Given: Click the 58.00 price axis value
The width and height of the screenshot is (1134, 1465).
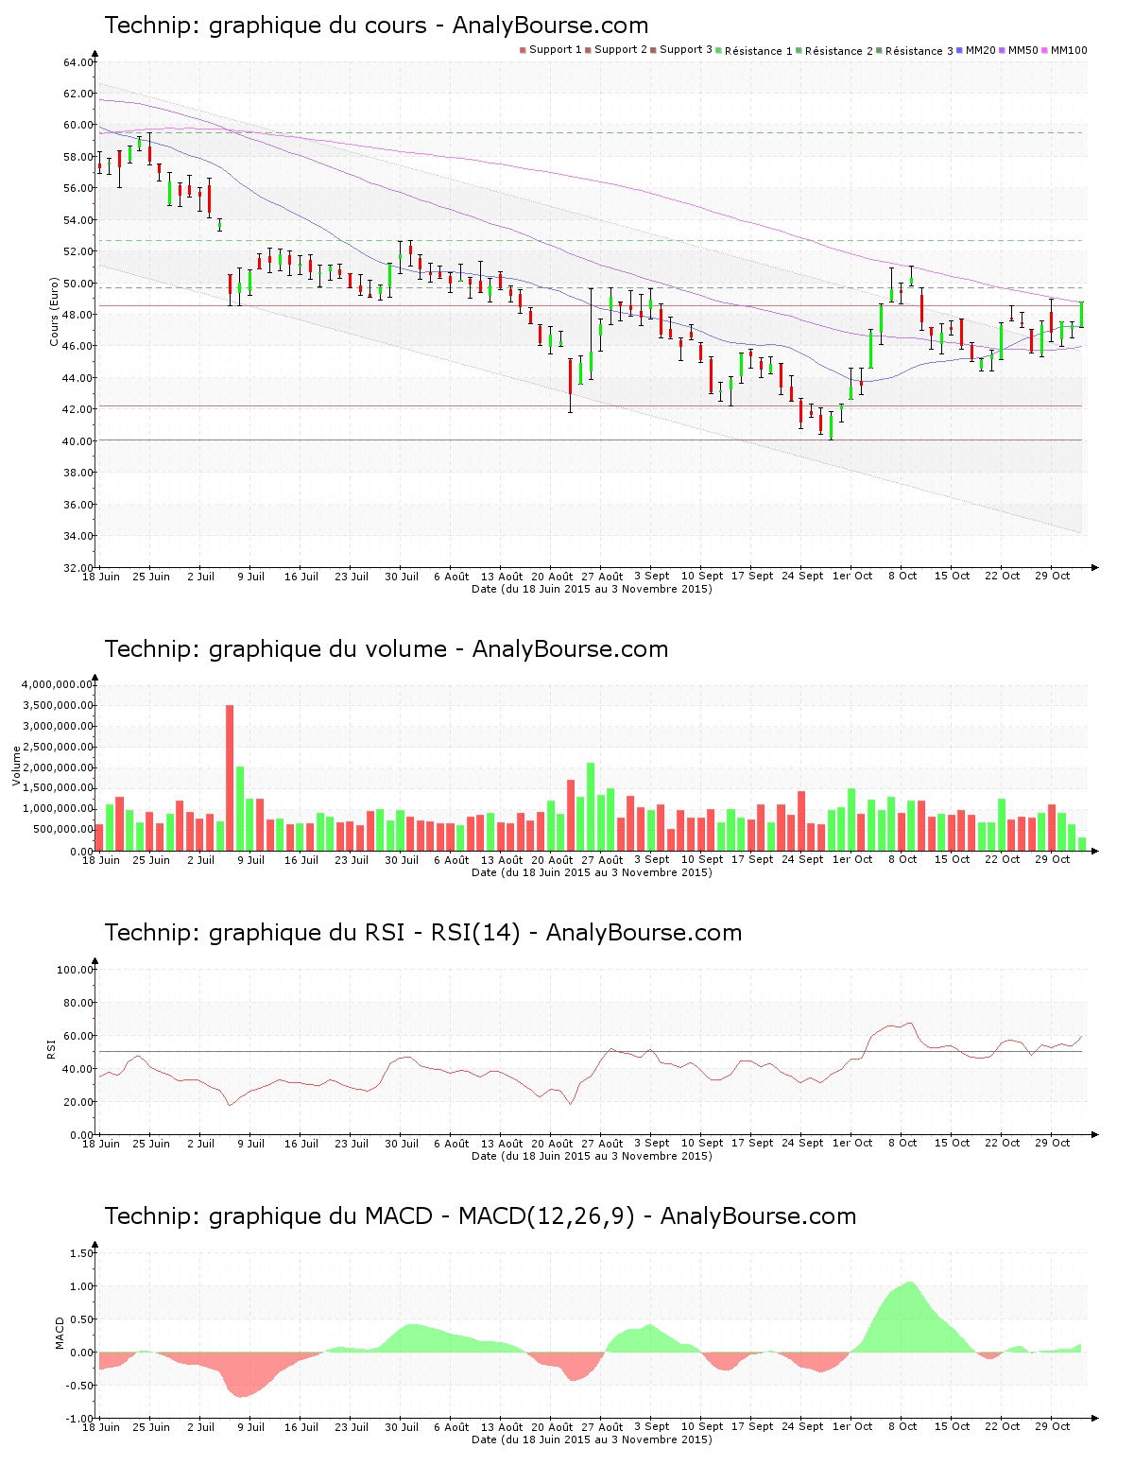Looking at the screenshot, I should click(x=78, y=157).
